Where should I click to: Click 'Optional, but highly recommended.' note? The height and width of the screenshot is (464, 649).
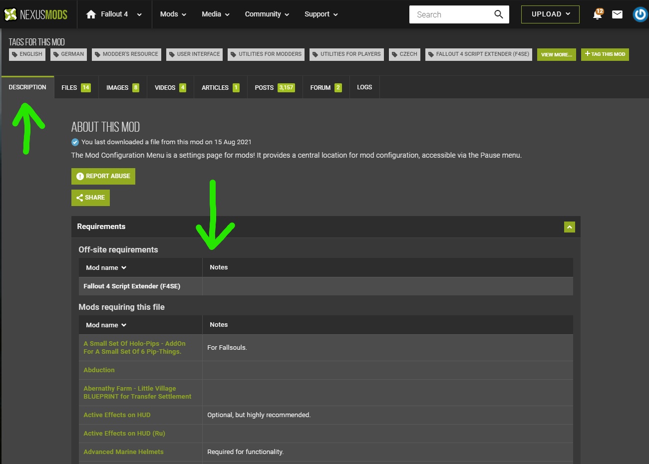[x=259, y=415]
